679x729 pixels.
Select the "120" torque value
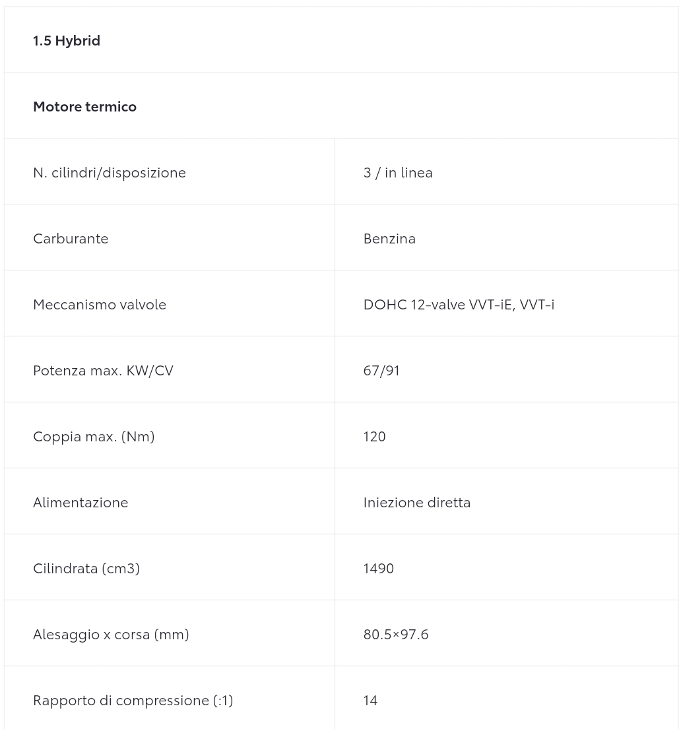pos(374,437)
